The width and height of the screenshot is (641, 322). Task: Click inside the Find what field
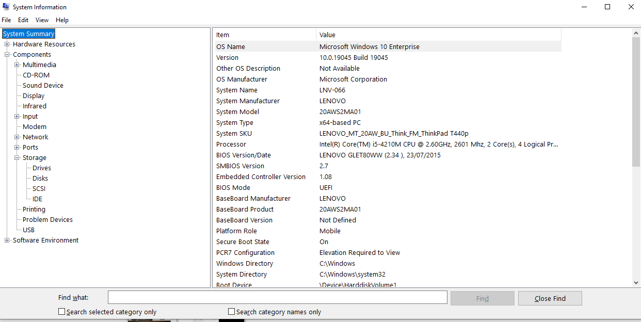277,298
